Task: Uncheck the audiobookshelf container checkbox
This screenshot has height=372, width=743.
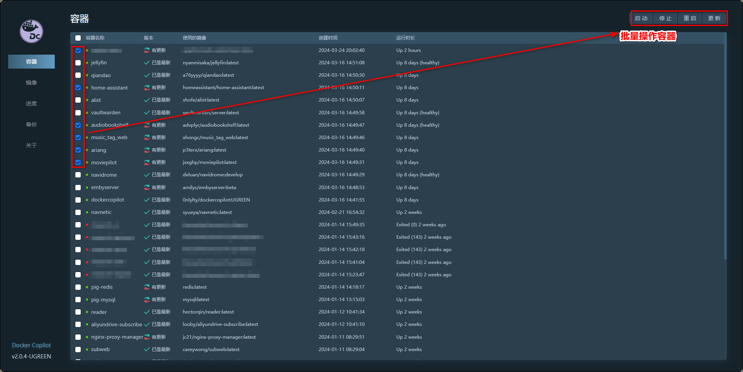Action: [78, 125]
